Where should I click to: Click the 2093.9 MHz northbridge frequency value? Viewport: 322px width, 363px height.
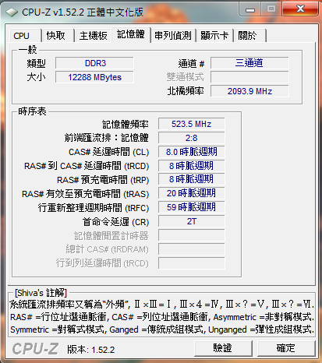coord(249,91)
